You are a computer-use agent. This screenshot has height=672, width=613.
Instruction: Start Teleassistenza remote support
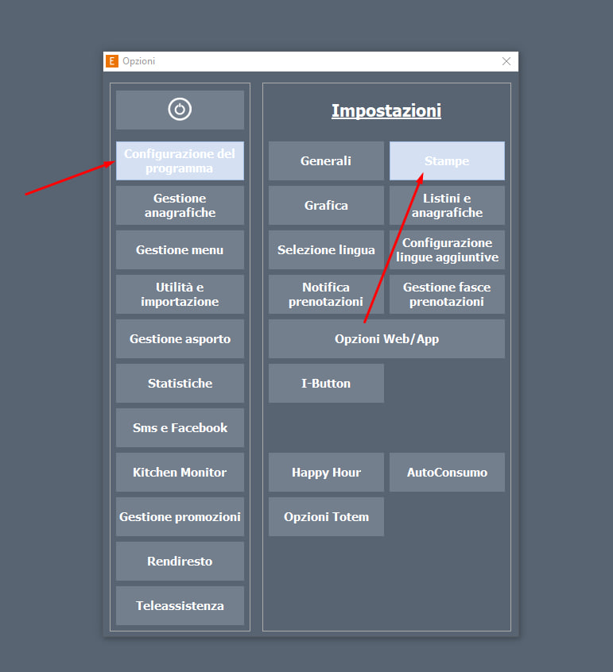pyautogui.click(x=180, y=606)
